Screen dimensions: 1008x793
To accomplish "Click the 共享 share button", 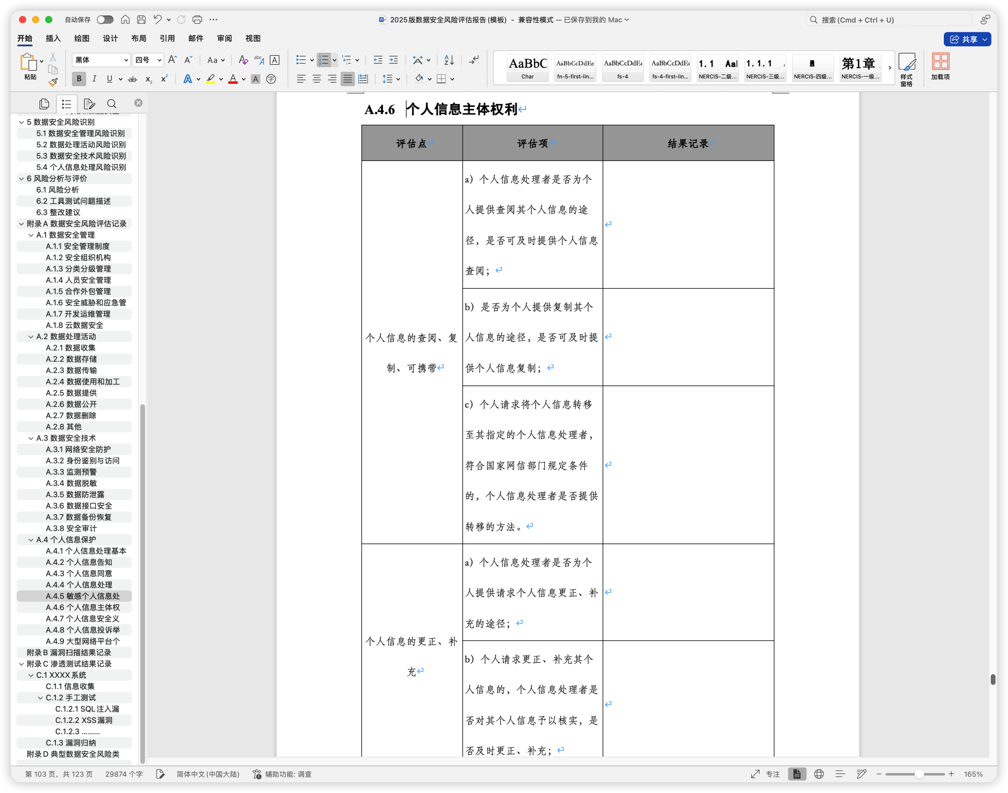I will click(967, 39).
